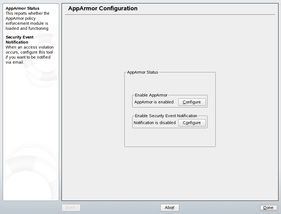Screen dimensions: 281x214
Task: Click the disabled Back button
Action: pos(71,207)
